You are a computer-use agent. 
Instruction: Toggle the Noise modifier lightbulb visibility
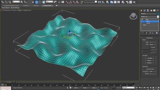click(x=142, y=19)
